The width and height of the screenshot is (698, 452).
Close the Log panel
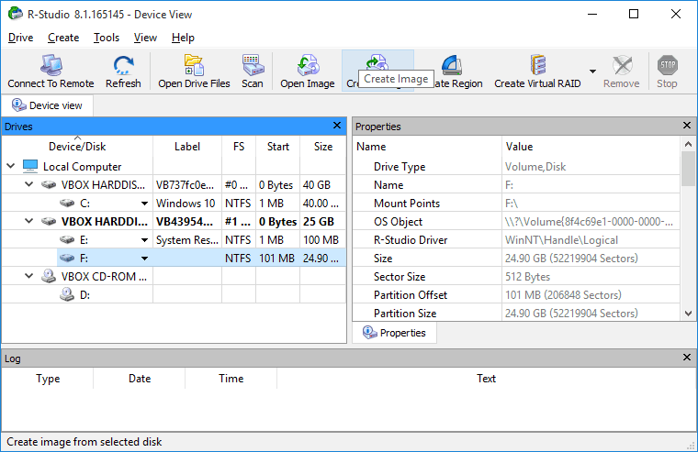coord(686,358)
